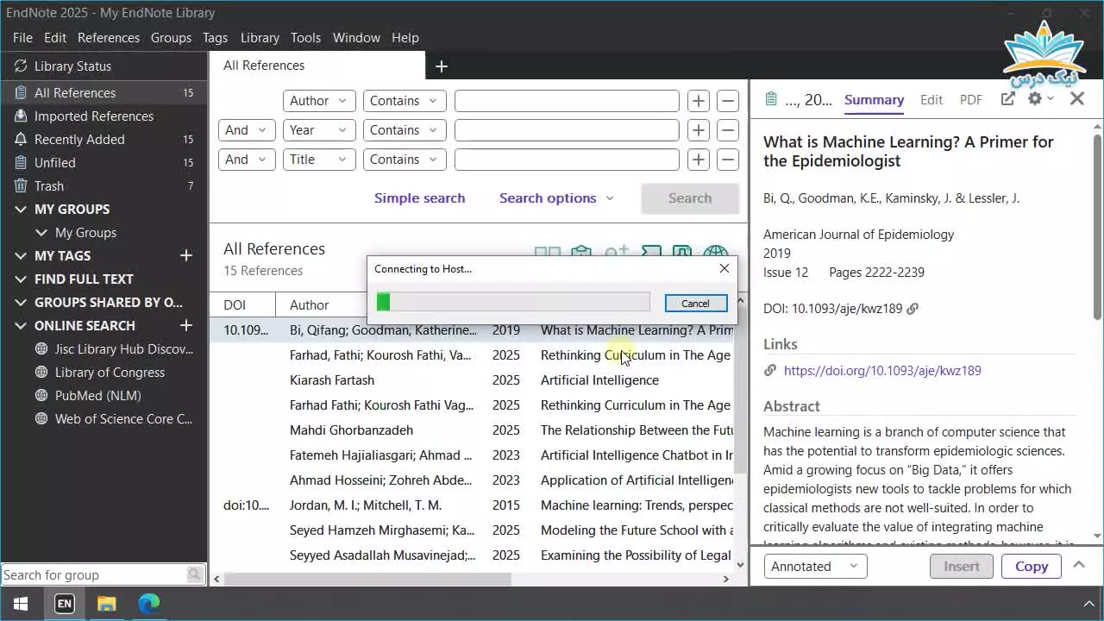Click the Library of Congress globe icon
Image resolution: width=1104 pixels, height=621 pixels.
41,373
